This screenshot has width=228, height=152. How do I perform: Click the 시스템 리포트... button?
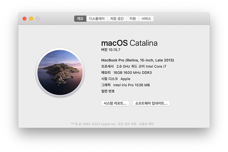pos(115,103)
